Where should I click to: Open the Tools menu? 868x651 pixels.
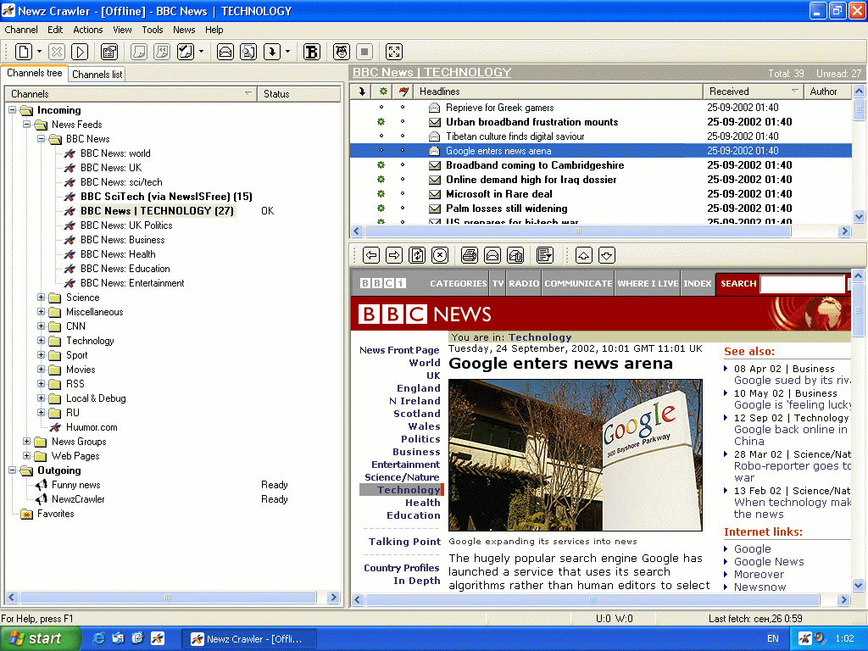click(153, 30)
